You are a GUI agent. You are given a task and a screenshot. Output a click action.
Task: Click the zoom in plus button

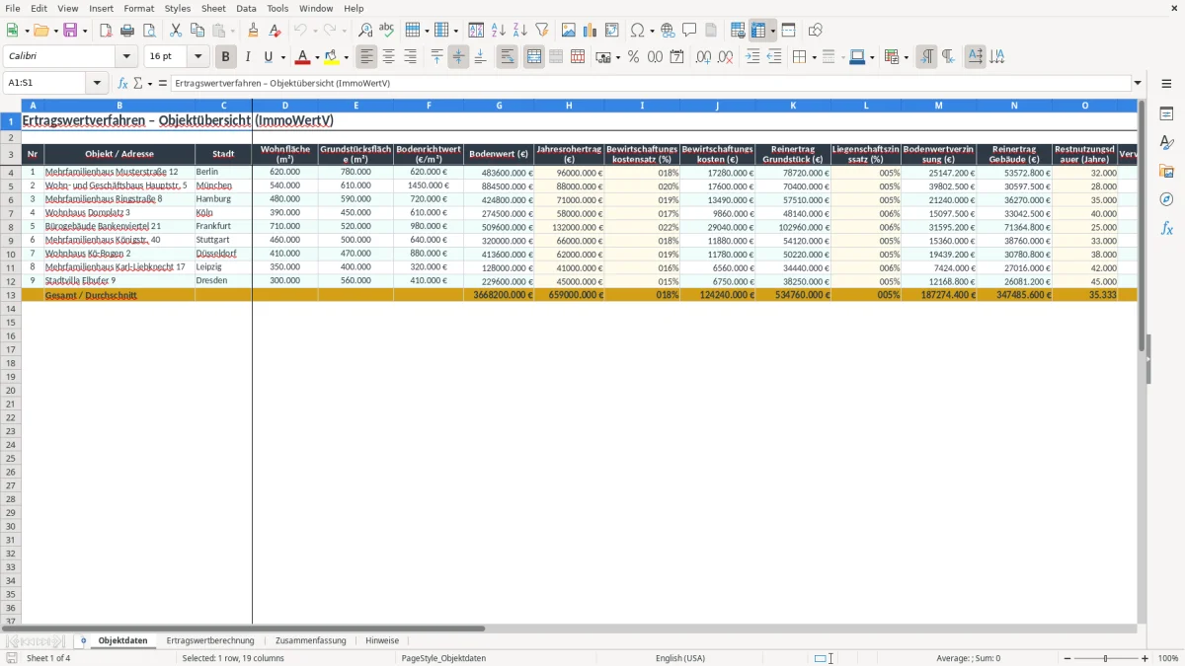[x=1145, y=658]
